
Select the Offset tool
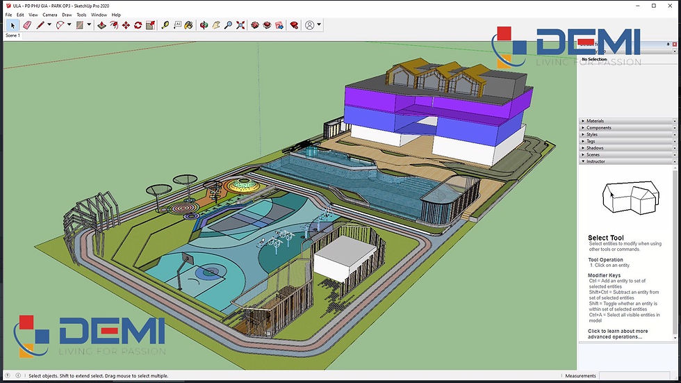[114, 25]
